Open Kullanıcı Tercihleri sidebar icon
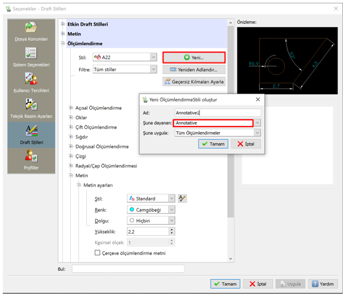This screenshot has width=345, height=297. 31,82
